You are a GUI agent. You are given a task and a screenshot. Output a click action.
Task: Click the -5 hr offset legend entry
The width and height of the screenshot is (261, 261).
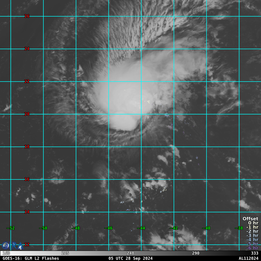252,244
